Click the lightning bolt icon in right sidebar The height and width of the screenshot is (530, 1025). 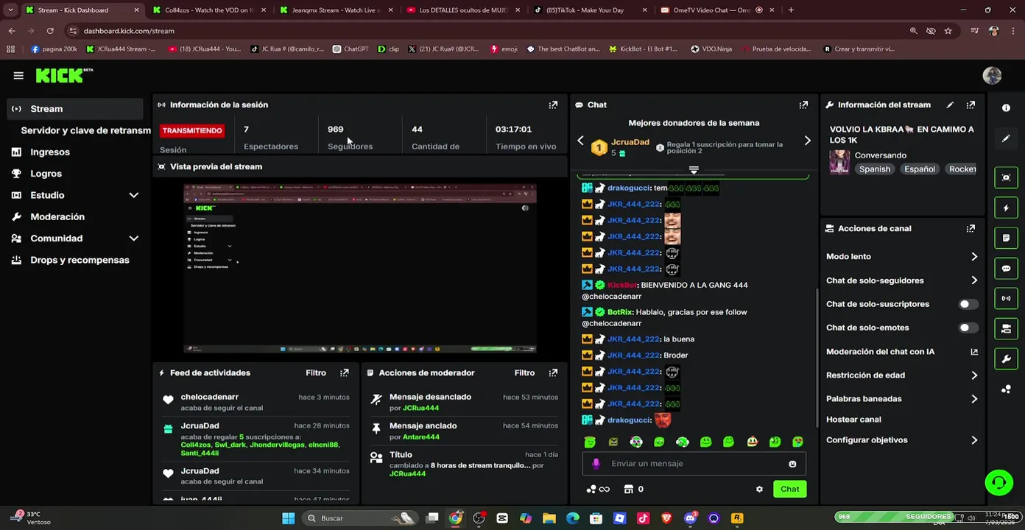[1006, 208]
